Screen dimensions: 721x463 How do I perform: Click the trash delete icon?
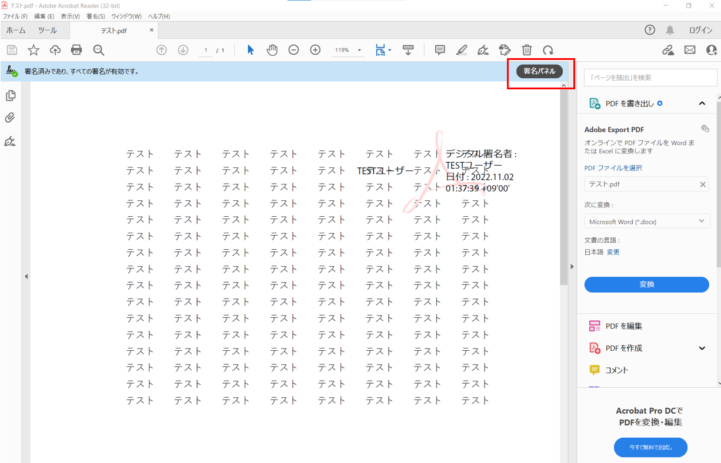click(527, 50)
